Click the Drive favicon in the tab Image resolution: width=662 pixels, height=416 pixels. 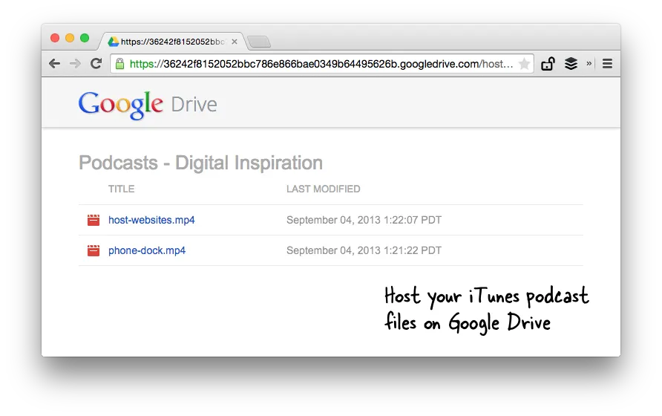pyautogui.click(x=113, y=42)
